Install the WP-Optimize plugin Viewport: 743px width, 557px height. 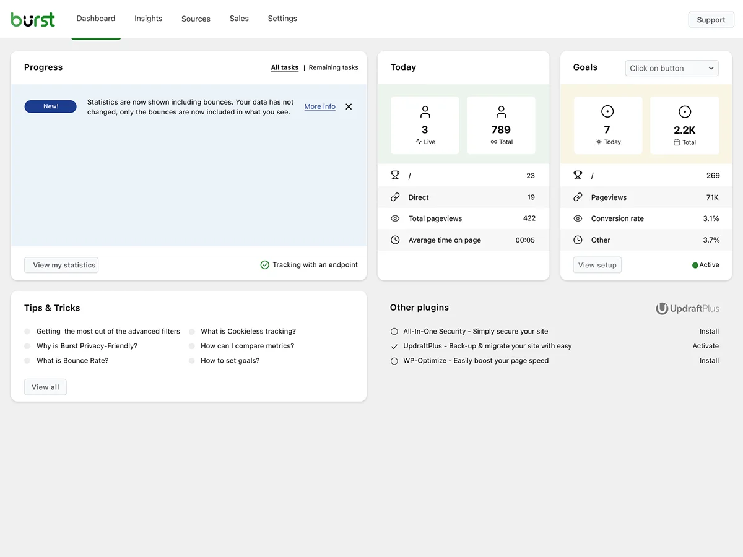(x=709, y=361)
